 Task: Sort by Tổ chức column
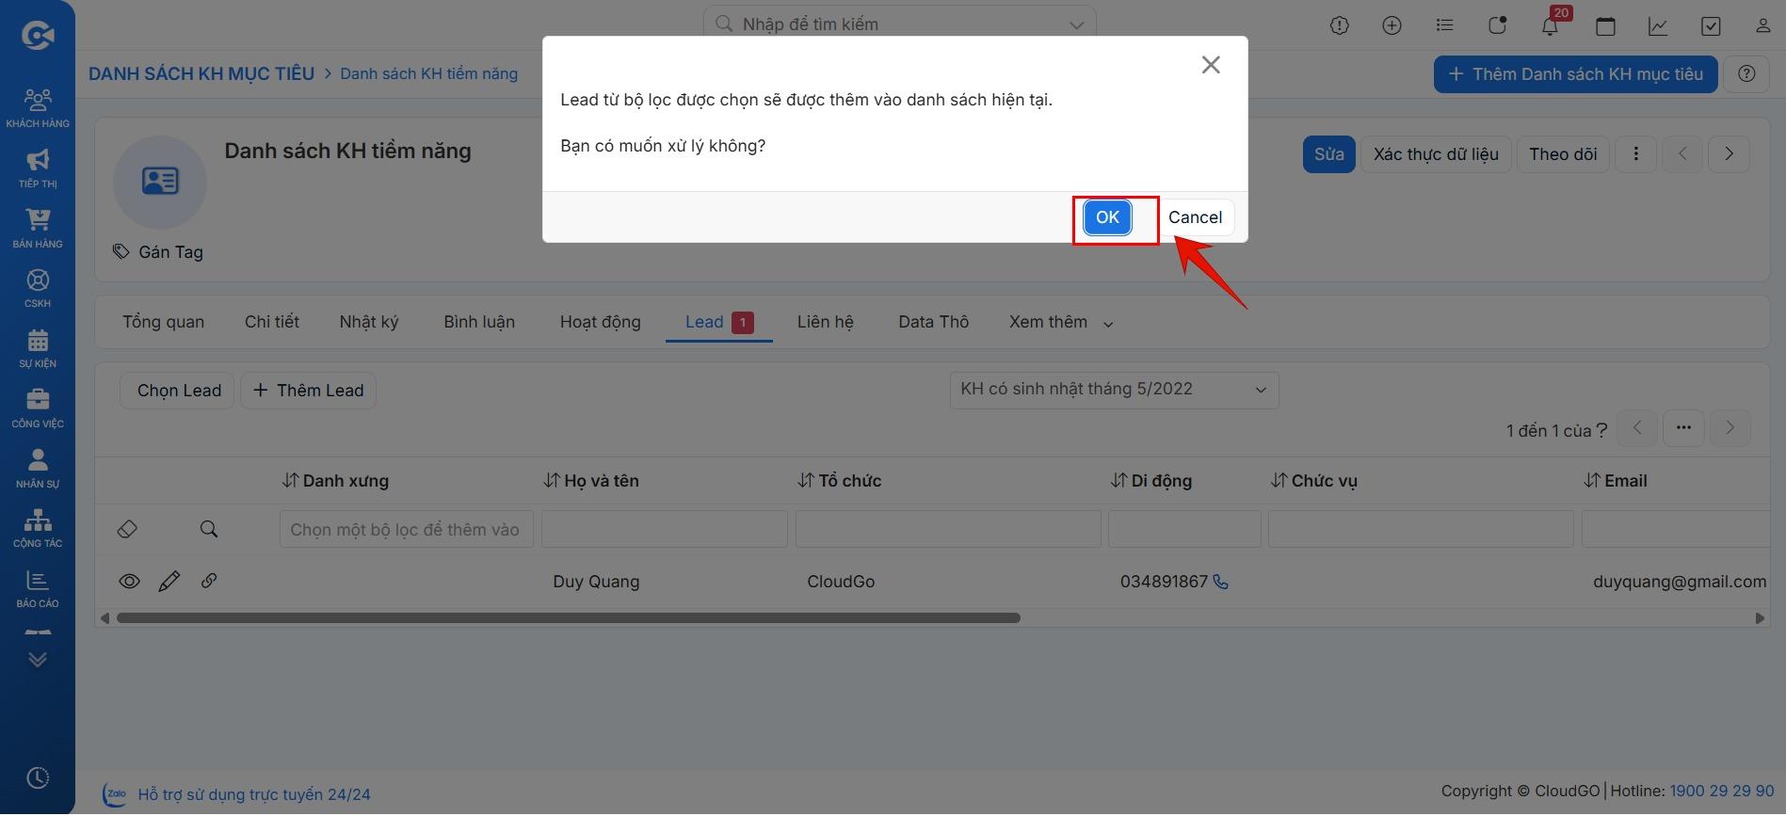tap(839, 481)
